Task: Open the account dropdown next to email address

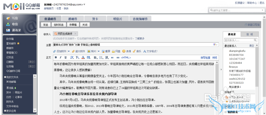Action: click(x=85, y=4)
